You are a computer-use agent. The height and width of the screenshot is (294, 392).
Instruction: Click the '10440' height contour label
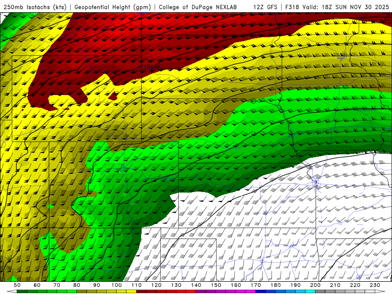pos(152,67)
